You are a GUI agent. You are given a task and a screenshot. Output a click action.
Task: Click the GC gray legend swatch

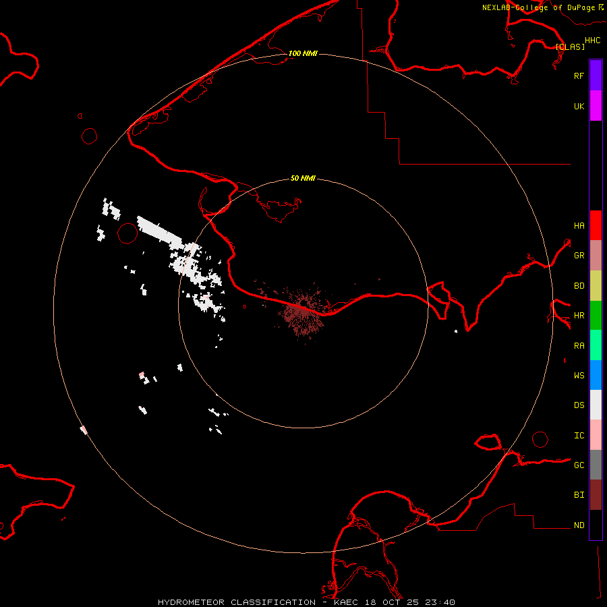click(596, 465)
